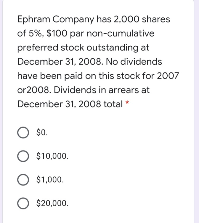Image resolution: width=199 pixels, height=223 pixels.
Task: Click the "Ephram Company" question heading line
Action: pos(94,19)
